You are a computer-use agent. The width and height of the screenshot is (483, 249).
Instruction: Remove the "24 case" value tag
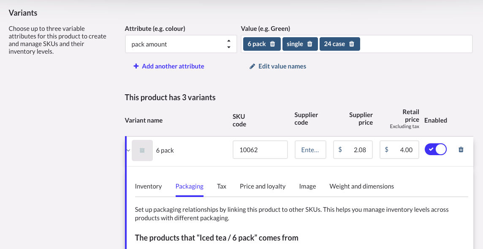pyautogui.click(x=352, y=44)
